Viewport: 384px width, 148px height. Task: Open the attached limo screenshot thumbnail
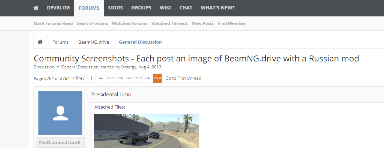(146, 131)
